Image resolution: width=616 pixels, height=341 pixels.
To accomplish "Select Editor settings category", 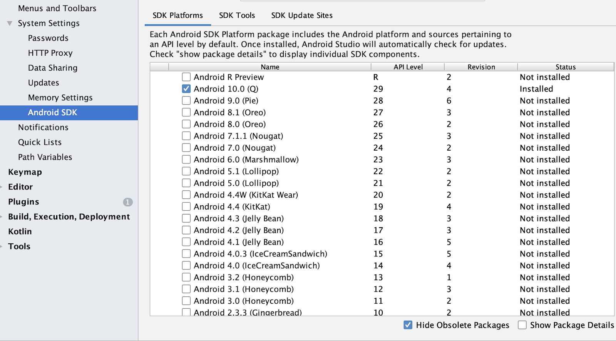I will pos(20,187).
